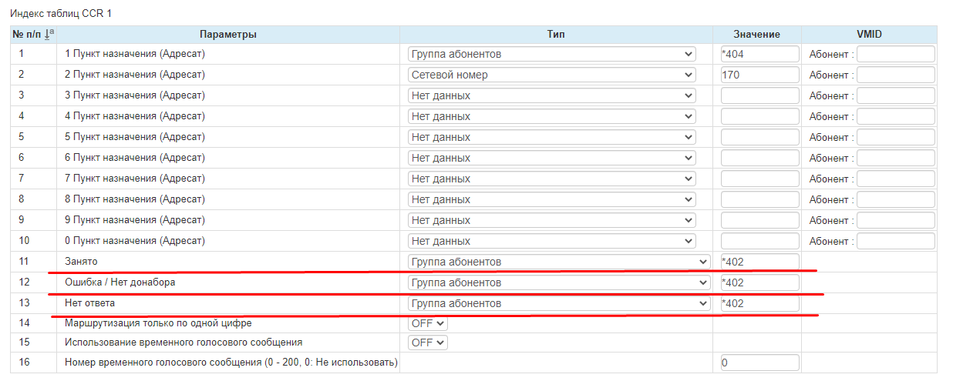Click empty value field for 7 Пункт назначения
The image size is (953, 391).
coord(759,179)
